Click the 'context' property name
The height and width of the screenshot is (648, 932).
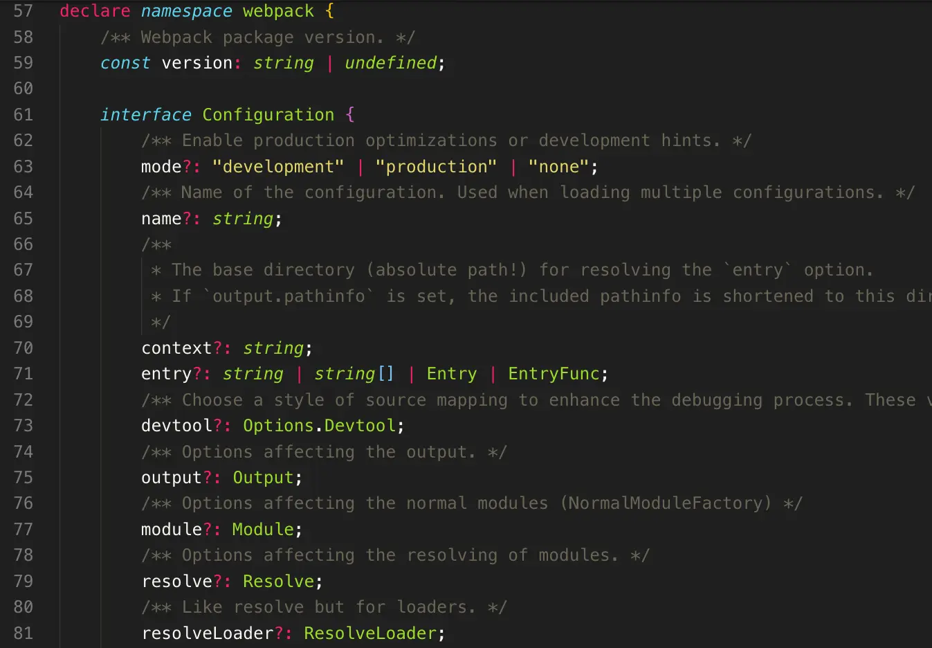176,348
